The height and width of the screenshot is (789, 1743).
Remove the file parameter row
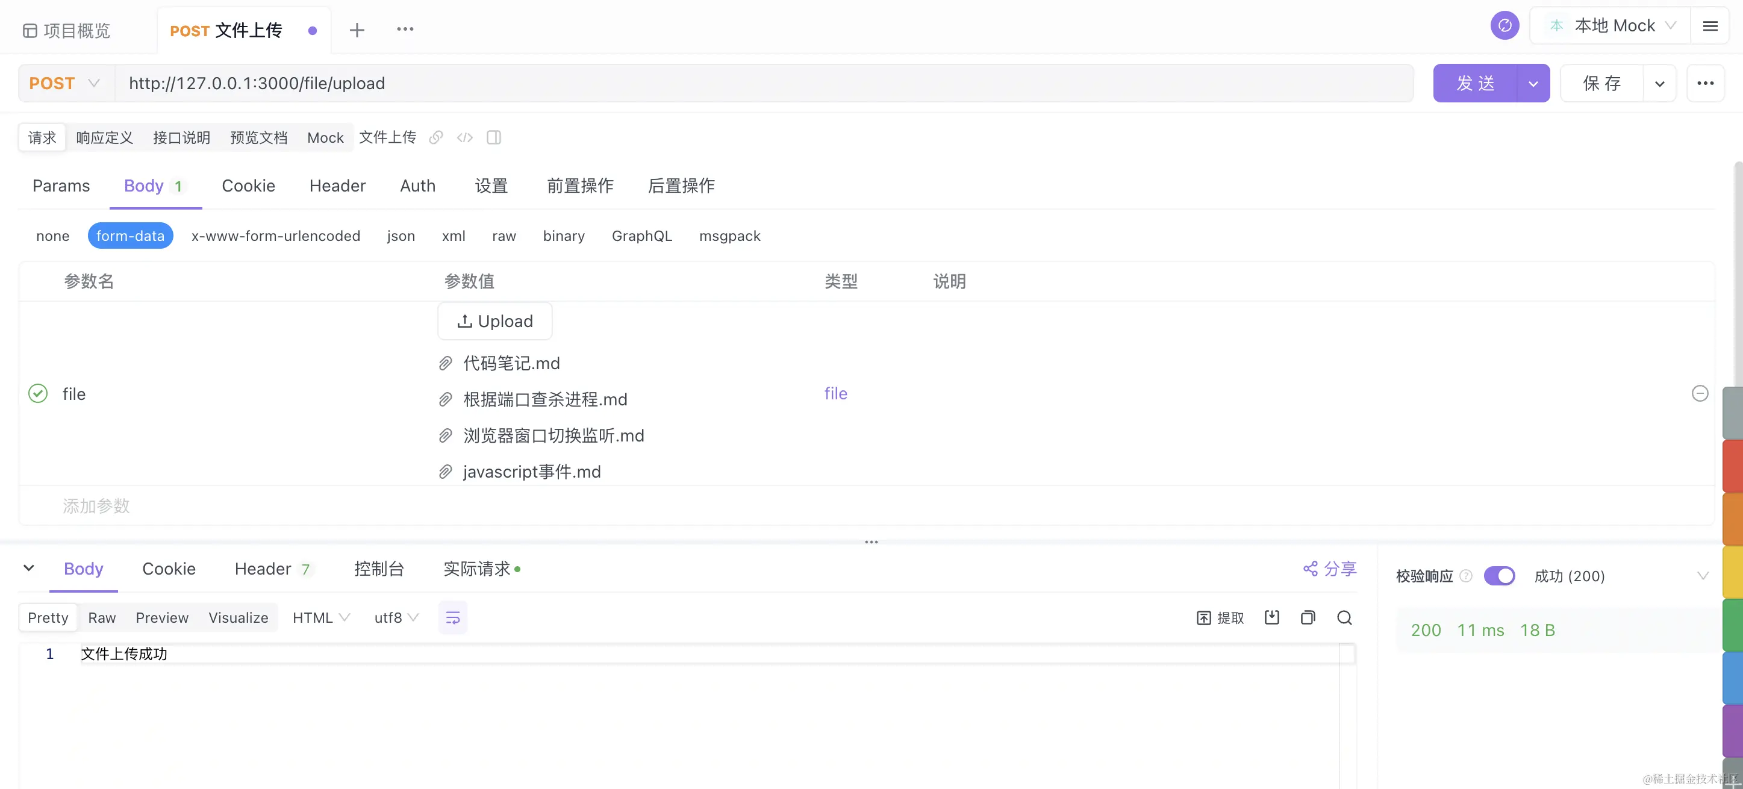pos(1699,393)
